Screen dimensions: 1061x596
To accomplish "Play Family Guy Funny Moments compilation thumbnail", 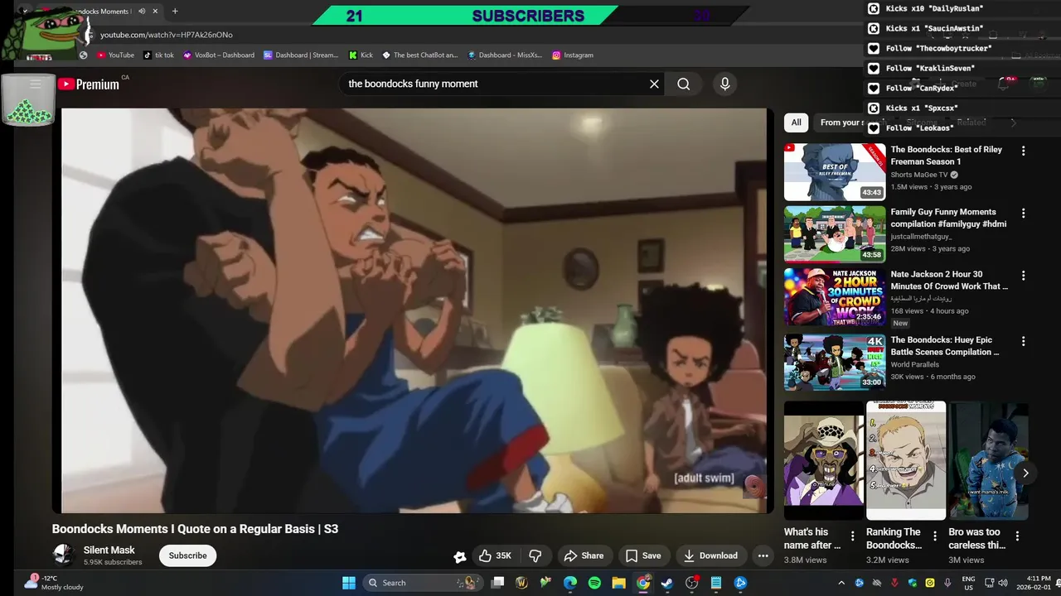I will tap(835, 234).
